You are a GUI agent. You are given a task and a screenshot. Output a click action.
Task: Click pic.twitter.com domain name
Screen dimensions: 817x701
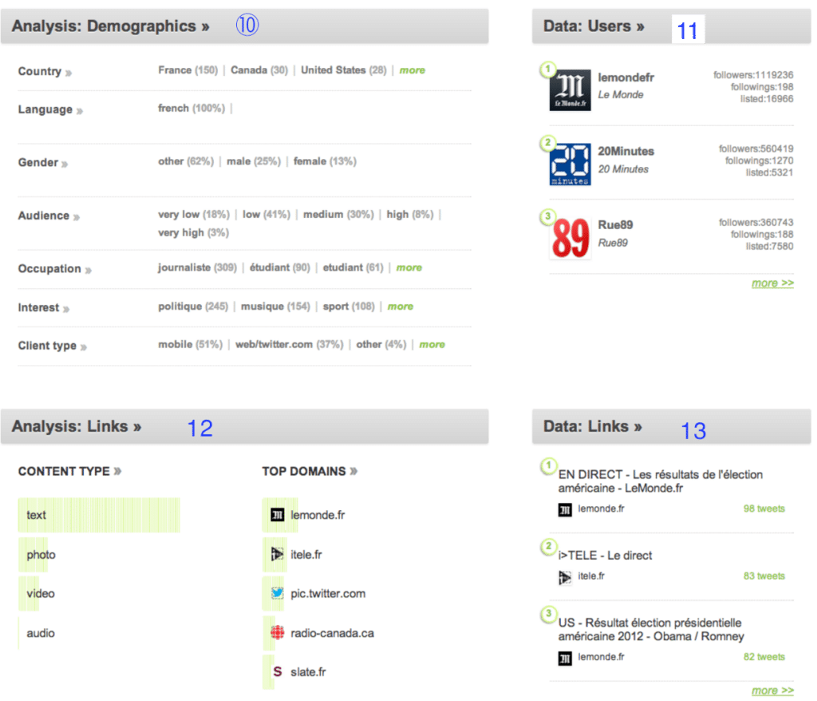328,593
